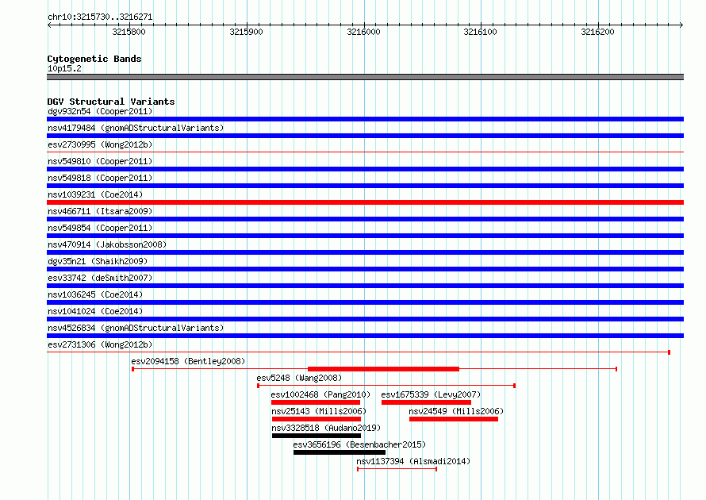Open esv5248 (Wang2008) label

[x=299, y=378]
